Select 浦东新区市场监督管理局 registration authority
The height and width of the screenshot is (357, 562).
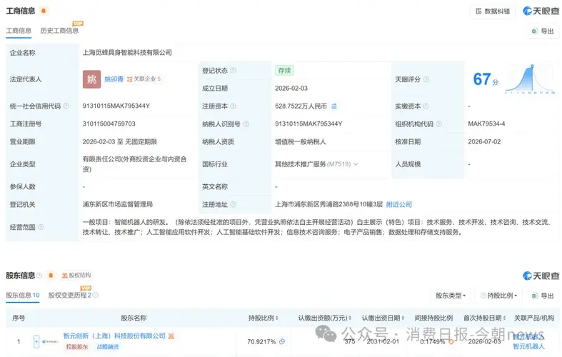coord(118,204)
